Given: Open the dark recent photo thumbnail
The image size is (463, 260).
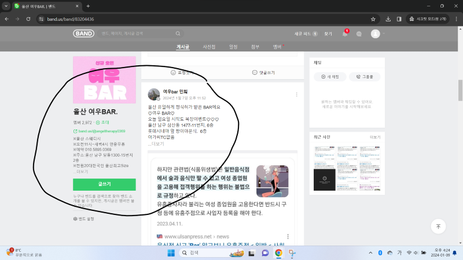Looking at the screenshot, I should tap(324, 180).
